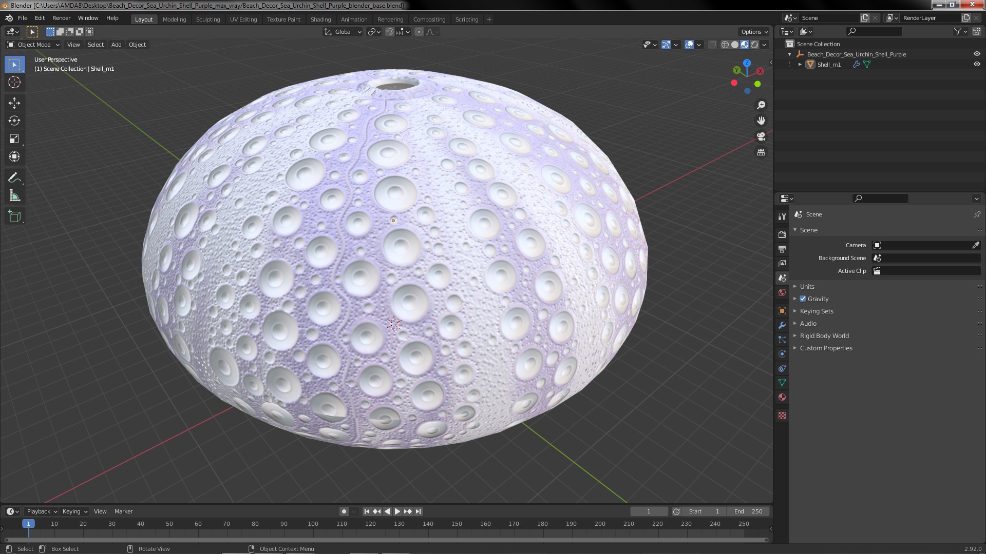Expand the Keying Sets panel
986x554 pixels.
tap(816, 311)
